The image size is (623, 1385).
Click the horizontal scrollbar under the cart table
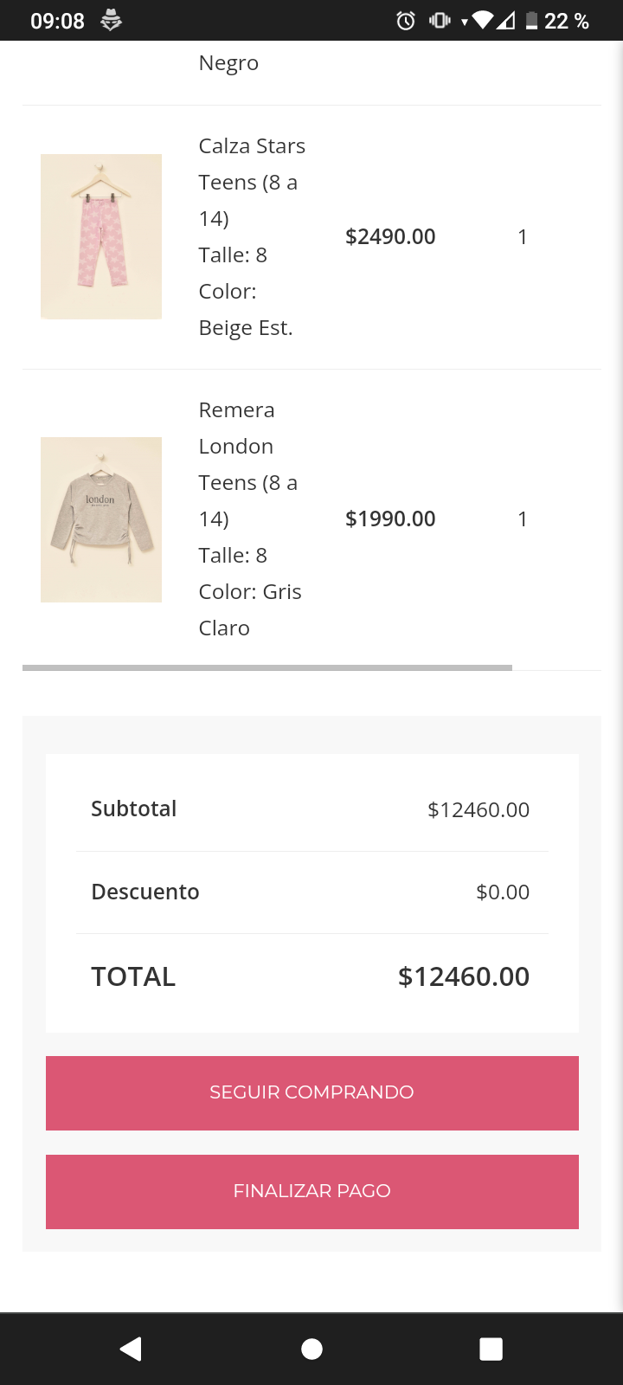(267, 667)
